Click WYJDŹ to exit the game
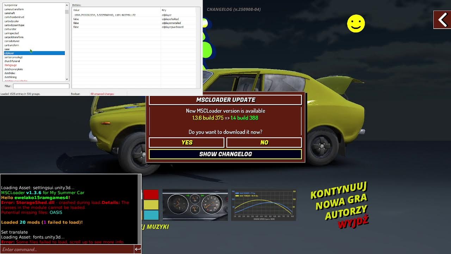This screenshot has height=254, width=451. pos(353,222)
